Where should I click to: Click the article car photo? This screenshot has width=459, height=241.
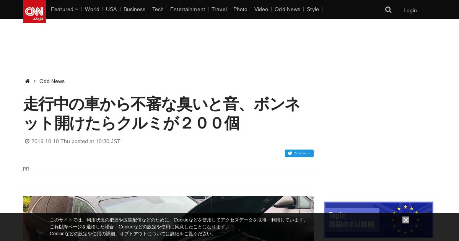click(x=168, y=218)
